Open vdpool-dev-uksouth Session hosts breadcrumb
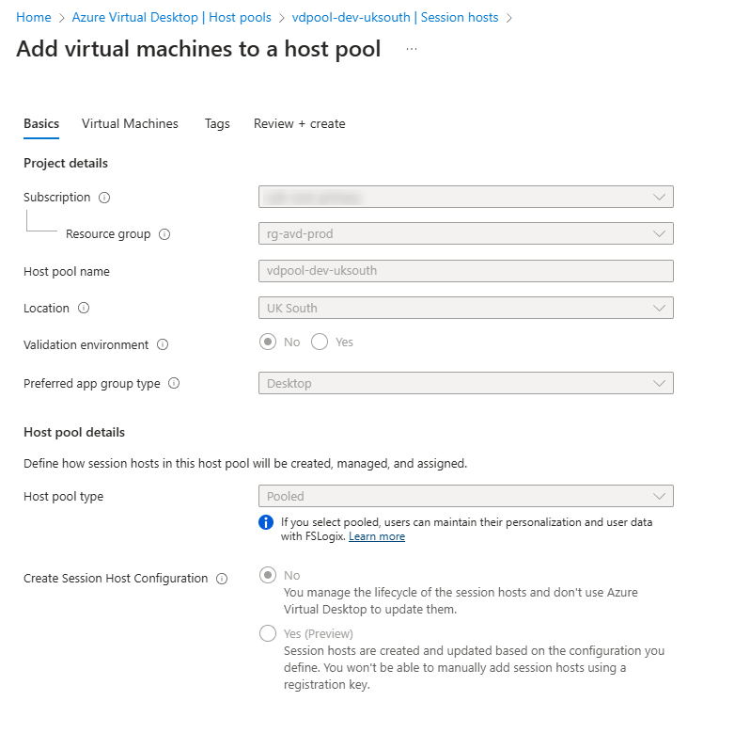 point(395,17)
